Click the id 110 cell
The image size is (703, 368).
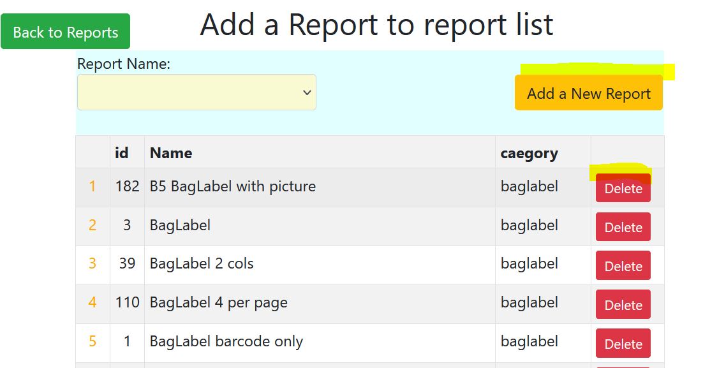pos(127,302)
